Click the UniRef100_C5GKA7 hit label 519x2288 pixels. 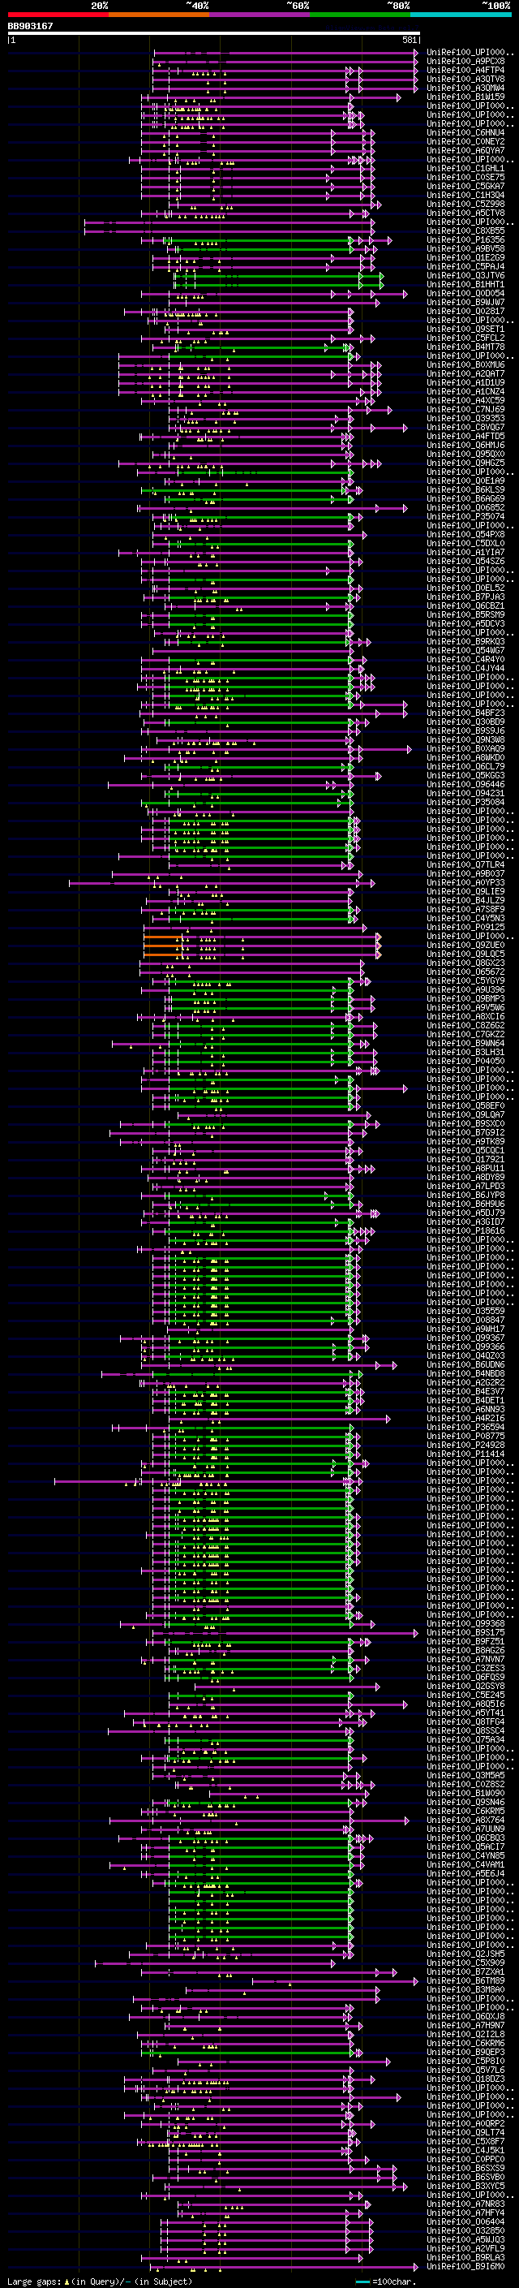click(465, 186)
